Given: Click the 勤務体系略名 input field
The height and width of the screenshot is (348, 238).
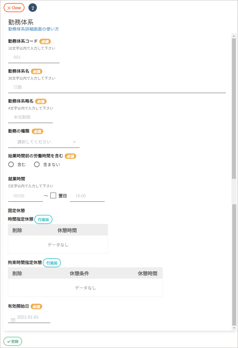Looking at the screenshot, I should pyautogui.click(x=31, y=117).
